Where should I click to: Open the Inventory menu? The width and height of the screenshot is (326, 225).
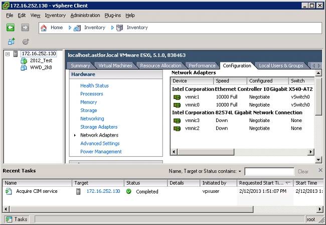click(55, 16)
